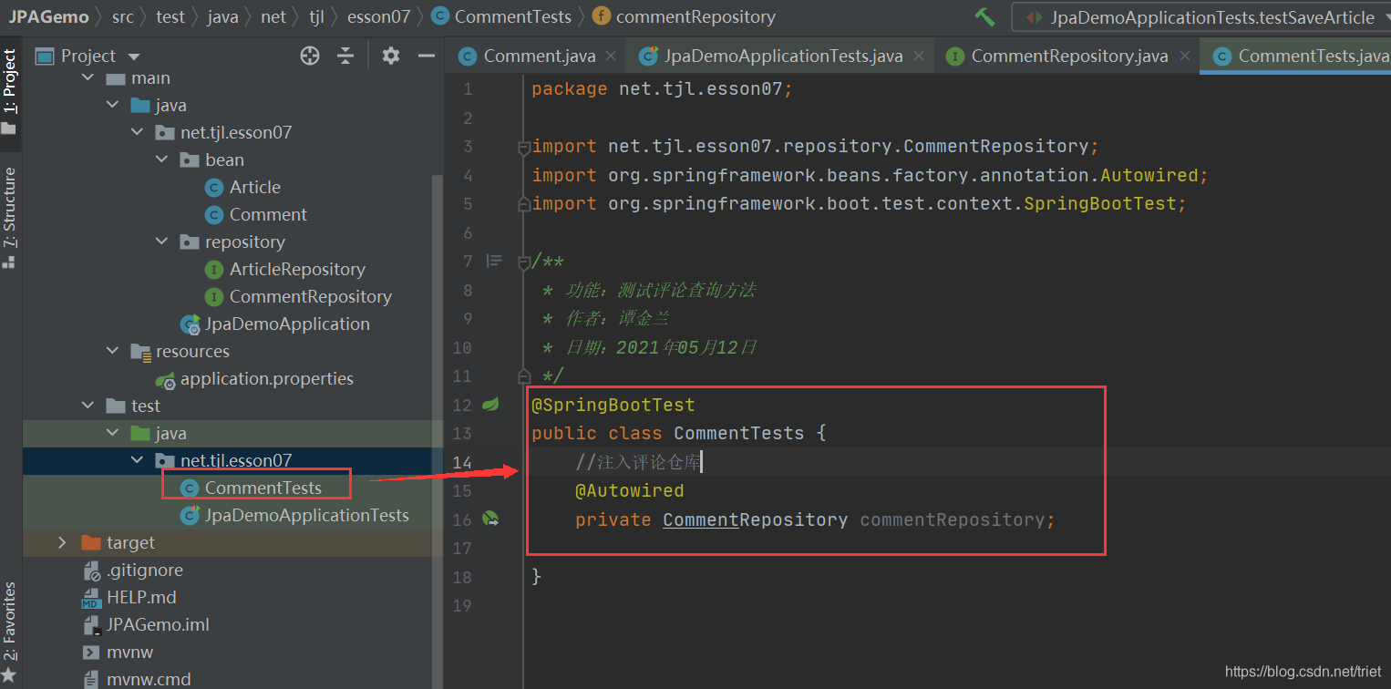This screenshot has width=1391, height=689.
Task: Click the Spring bean gutter icon on line 12
Action: point(490,404)
